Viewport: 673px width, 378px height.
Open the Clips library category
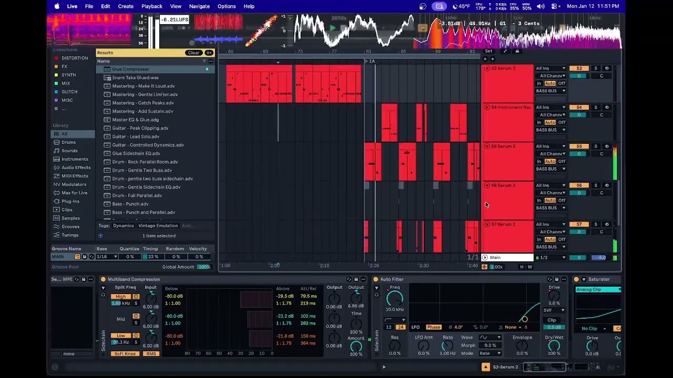(67, 209)
